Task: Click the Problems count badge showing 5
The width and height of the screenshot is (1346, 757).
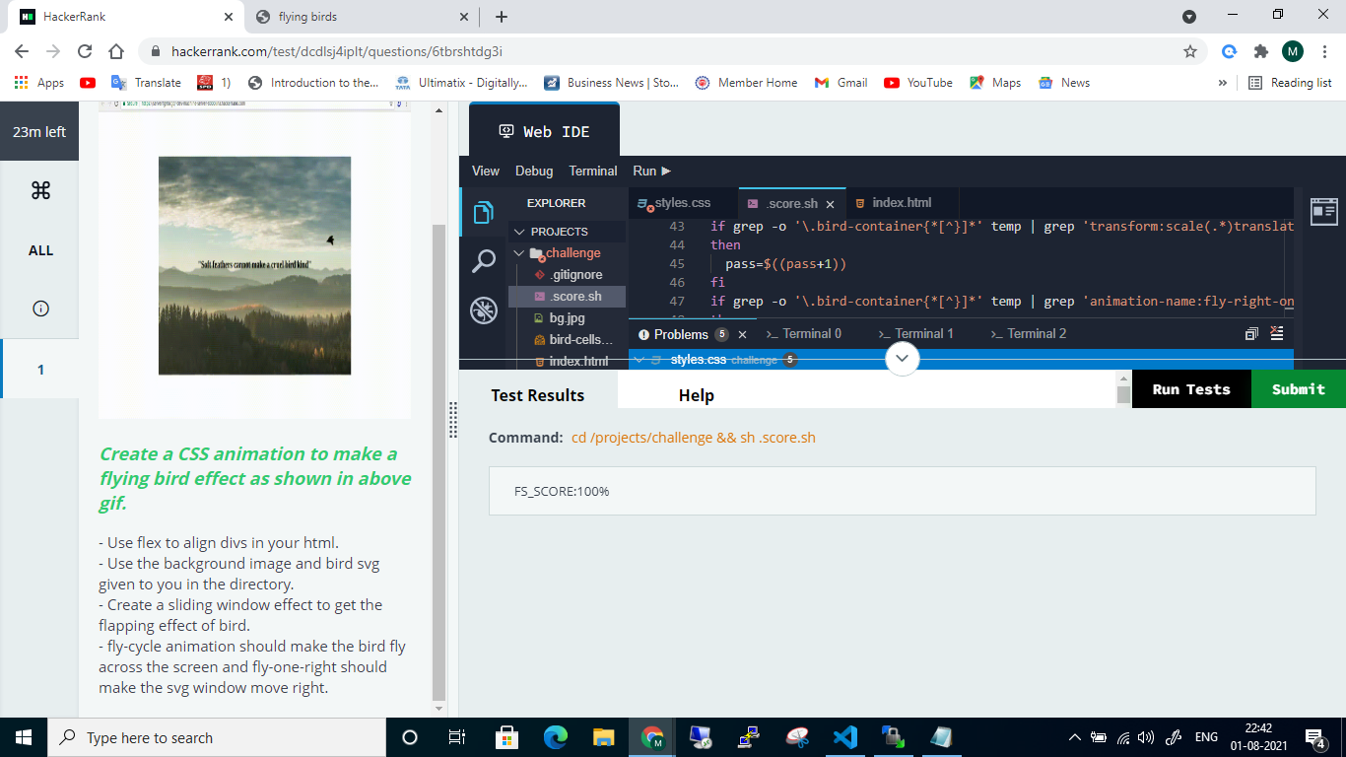Action: click(721, 334)
